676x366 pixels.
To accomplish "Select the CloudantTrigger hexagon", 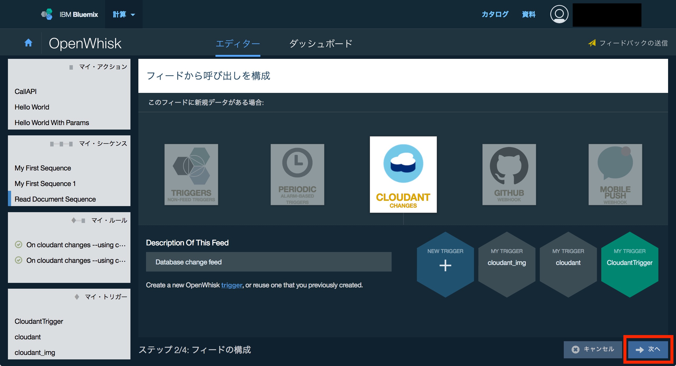I will click(630, 265).
